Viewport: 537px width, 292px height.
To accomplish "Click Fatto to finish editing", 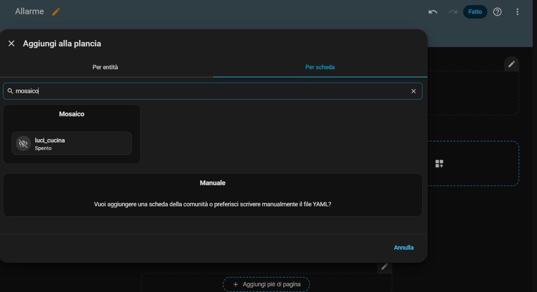I will pos(475,12).
